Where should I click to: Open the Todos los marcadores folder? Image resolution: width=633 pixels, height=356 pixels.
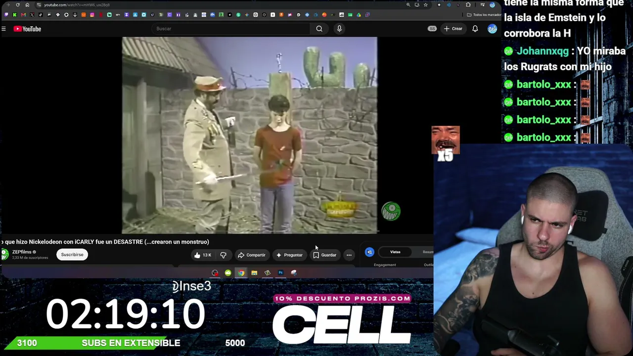point(484,15)
